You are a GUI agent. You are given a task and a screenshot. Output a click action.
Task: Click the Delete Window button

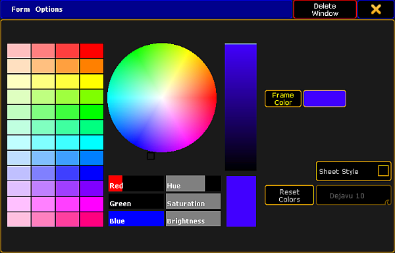click(x=325, y=9)
